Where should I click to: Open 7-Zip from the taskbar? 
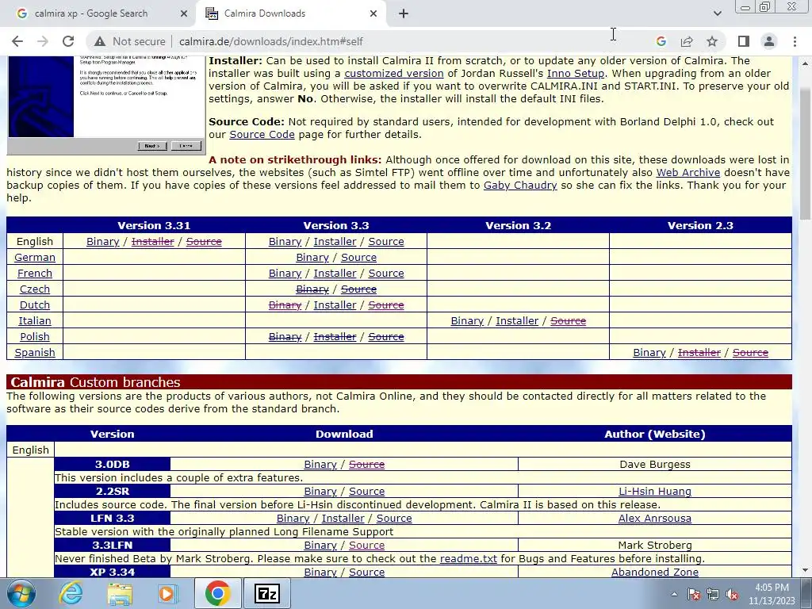pyautogui.click(x=267, y=593)
